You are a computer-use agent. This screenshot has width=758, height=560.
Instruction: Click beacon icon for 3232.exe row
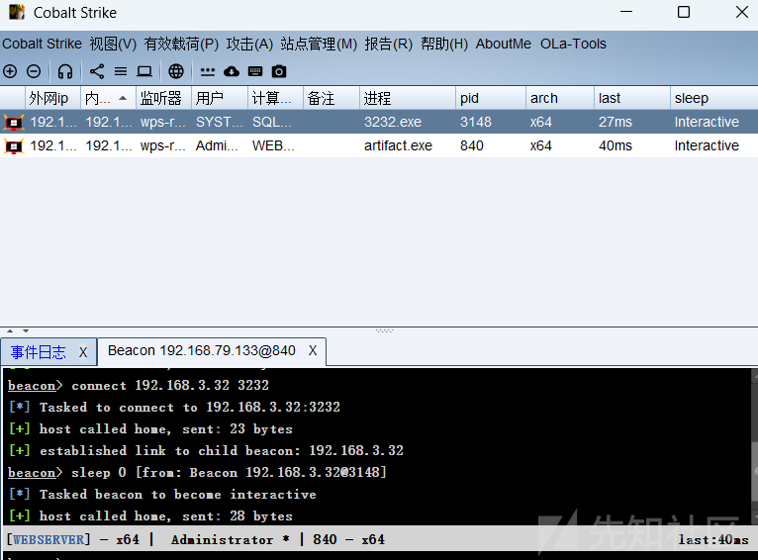click(14, 123)
